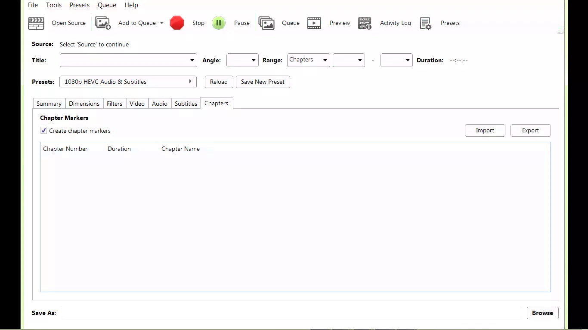Click the Import chapters button
Screen dimensions: 588x330
click(485, 130)
